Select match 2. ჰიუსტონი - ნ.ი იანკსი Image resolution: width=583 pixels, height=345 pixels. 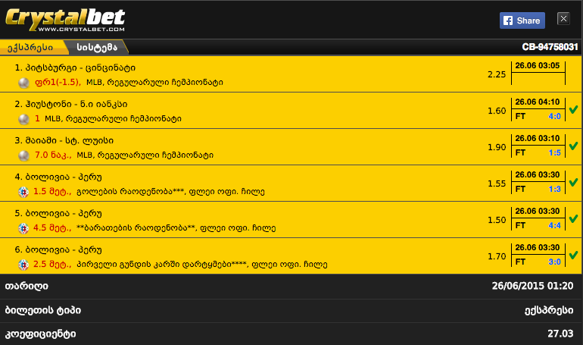[71, 104]
